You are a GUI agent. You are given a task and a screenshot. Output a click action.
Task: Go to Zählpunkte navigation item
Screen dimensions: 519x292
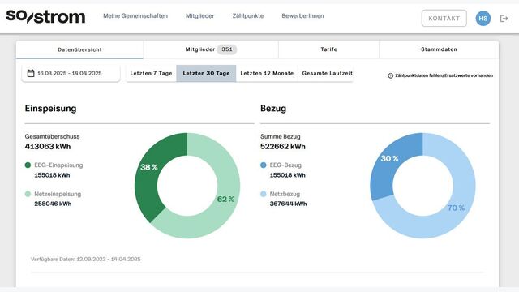coord(248,16)
